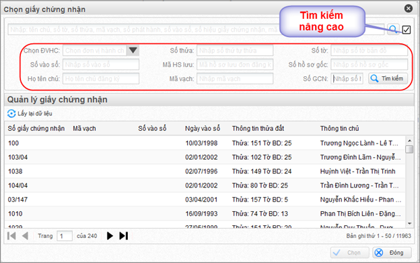Click the Lấy lại dữ liệu label
This screenshot has width=420, height=263.
(35, 113)
